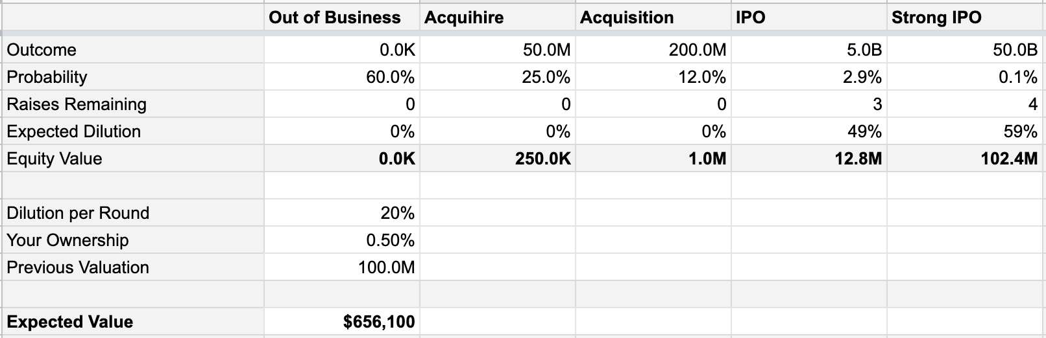
Task: Select the Strong IPO header cell
Action: pos(965,17)
